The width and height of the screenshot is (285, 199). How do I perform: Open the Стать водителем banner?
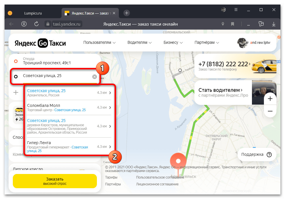coord(235,92)
